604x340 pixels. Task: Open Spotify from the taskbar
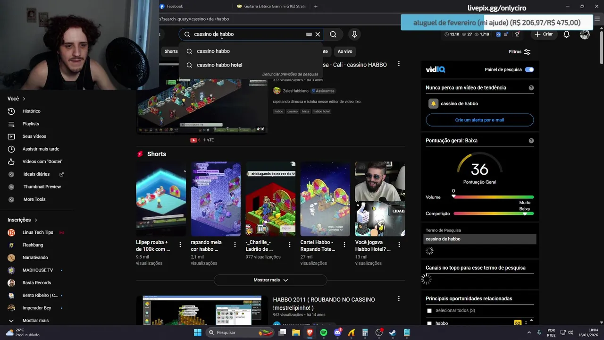(x=324, y=332)
